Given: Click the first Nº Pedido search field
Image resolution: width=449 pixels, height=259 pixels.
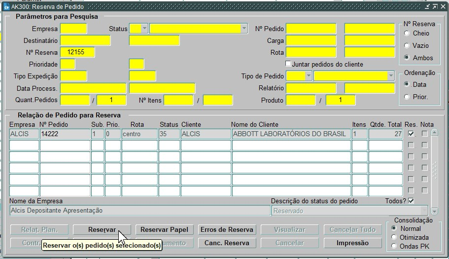Looking at the screenshot, I should pyautogui.click(x=311, y=29).
